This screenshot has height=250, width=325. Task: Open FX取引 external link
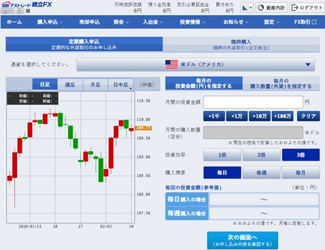click(x=305, y=22)
